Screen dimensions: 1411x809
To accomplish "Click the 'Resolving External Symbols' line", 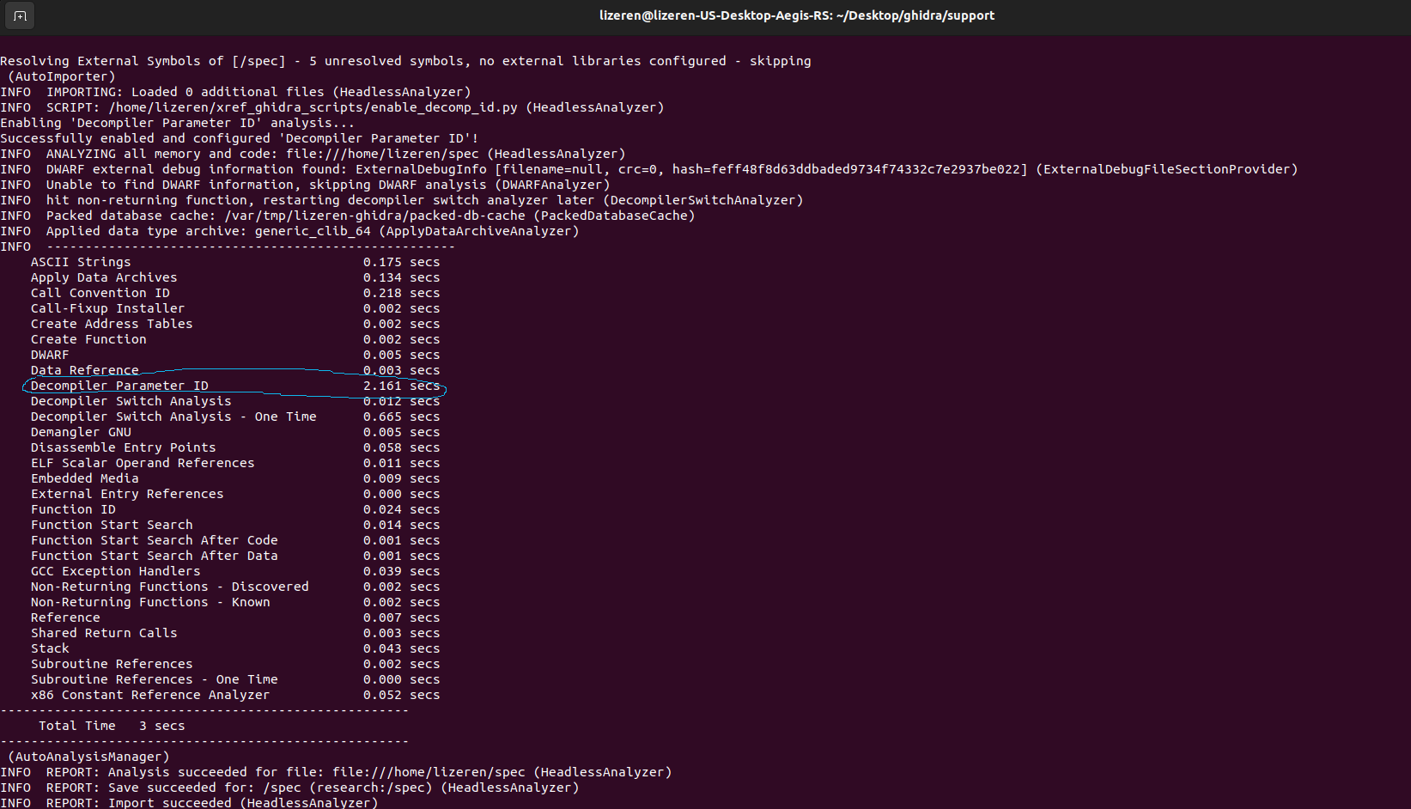I will click(x=405, y=61).
